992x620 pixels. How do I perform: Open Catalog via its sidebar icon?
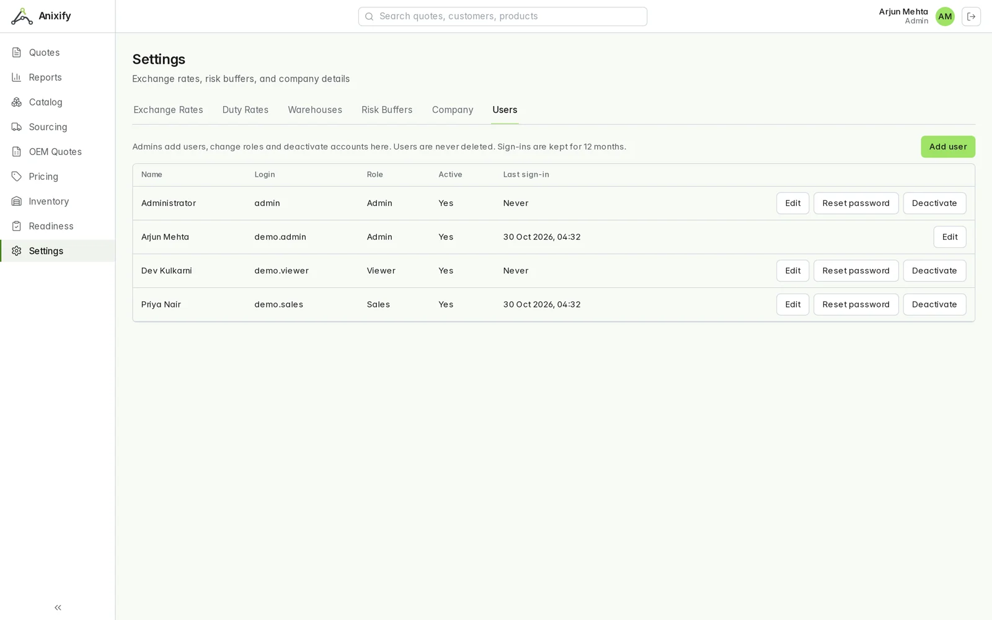[17, 102]
